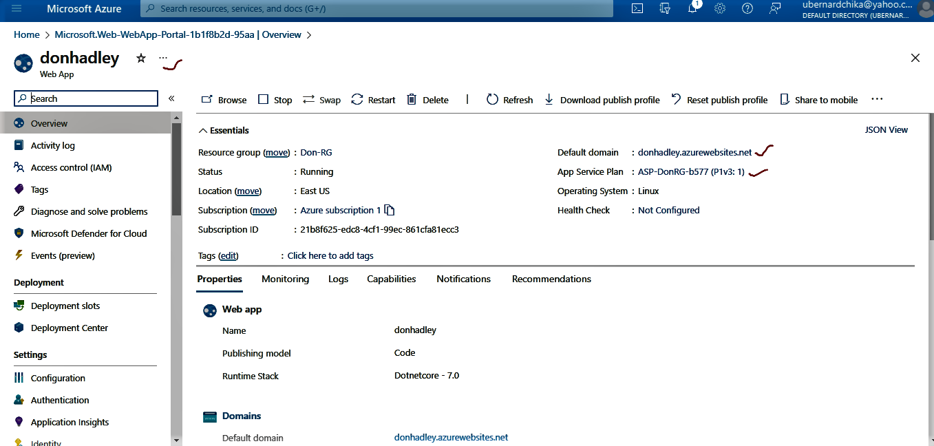Open the Deployment Center menu item
This screenshot has width=934, height=446.
pos(69,328)
